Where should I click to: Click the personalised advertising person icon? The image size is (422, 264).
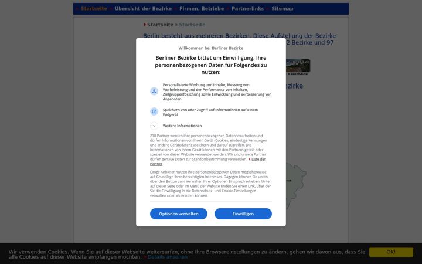coord(154,92)
